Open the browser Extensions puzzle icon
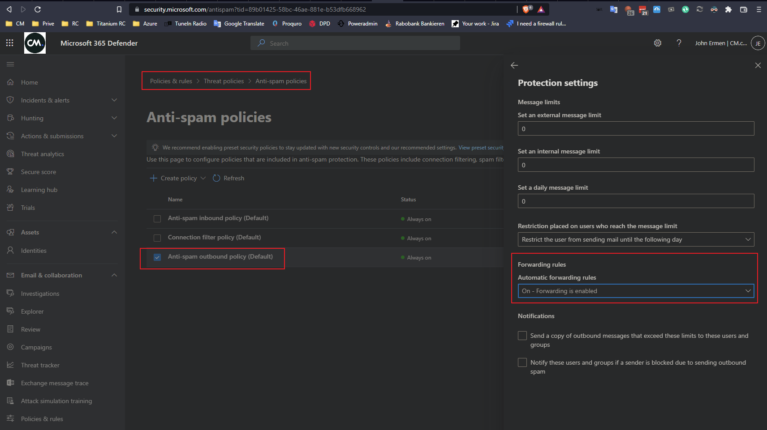 click(x=728, y=9)
